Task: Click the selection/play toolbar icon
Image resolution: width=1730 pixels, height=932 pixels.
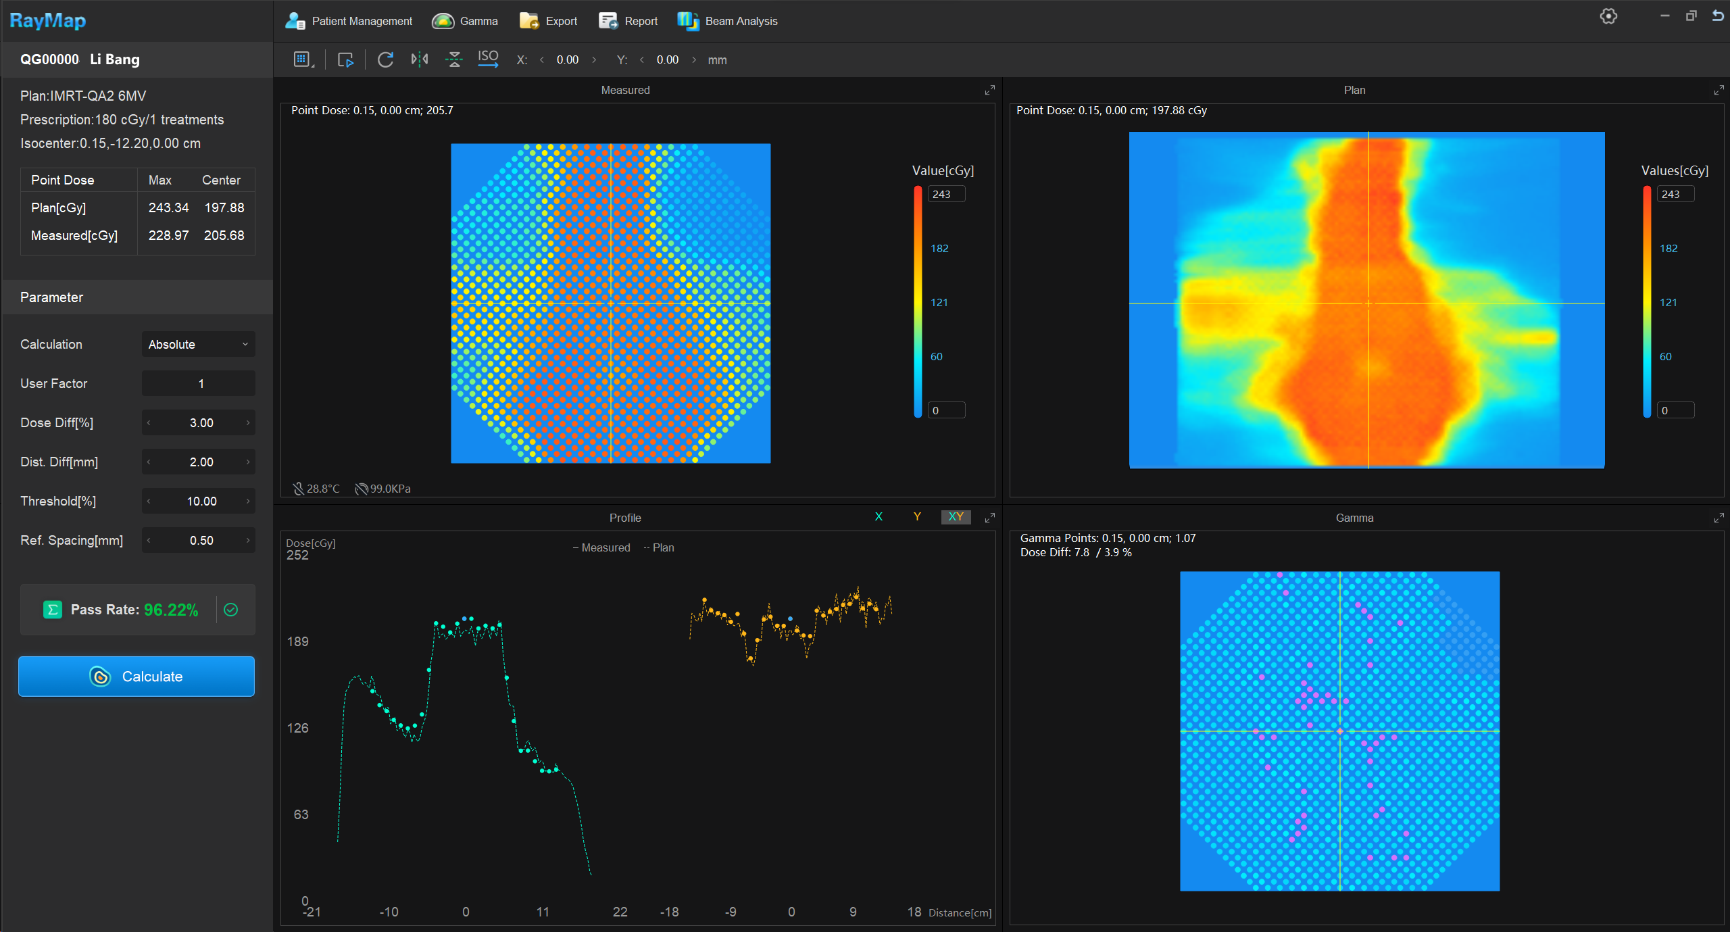Action: point(345,59)
